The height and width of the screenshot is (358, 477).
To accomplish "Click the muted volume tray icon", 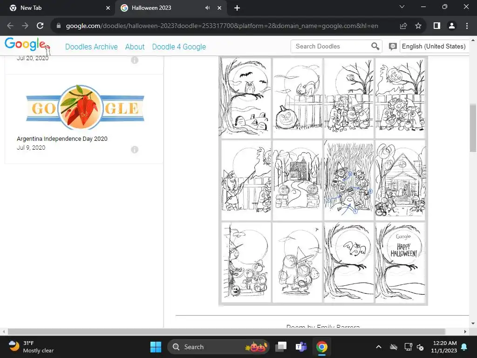I will coord(421,347).
